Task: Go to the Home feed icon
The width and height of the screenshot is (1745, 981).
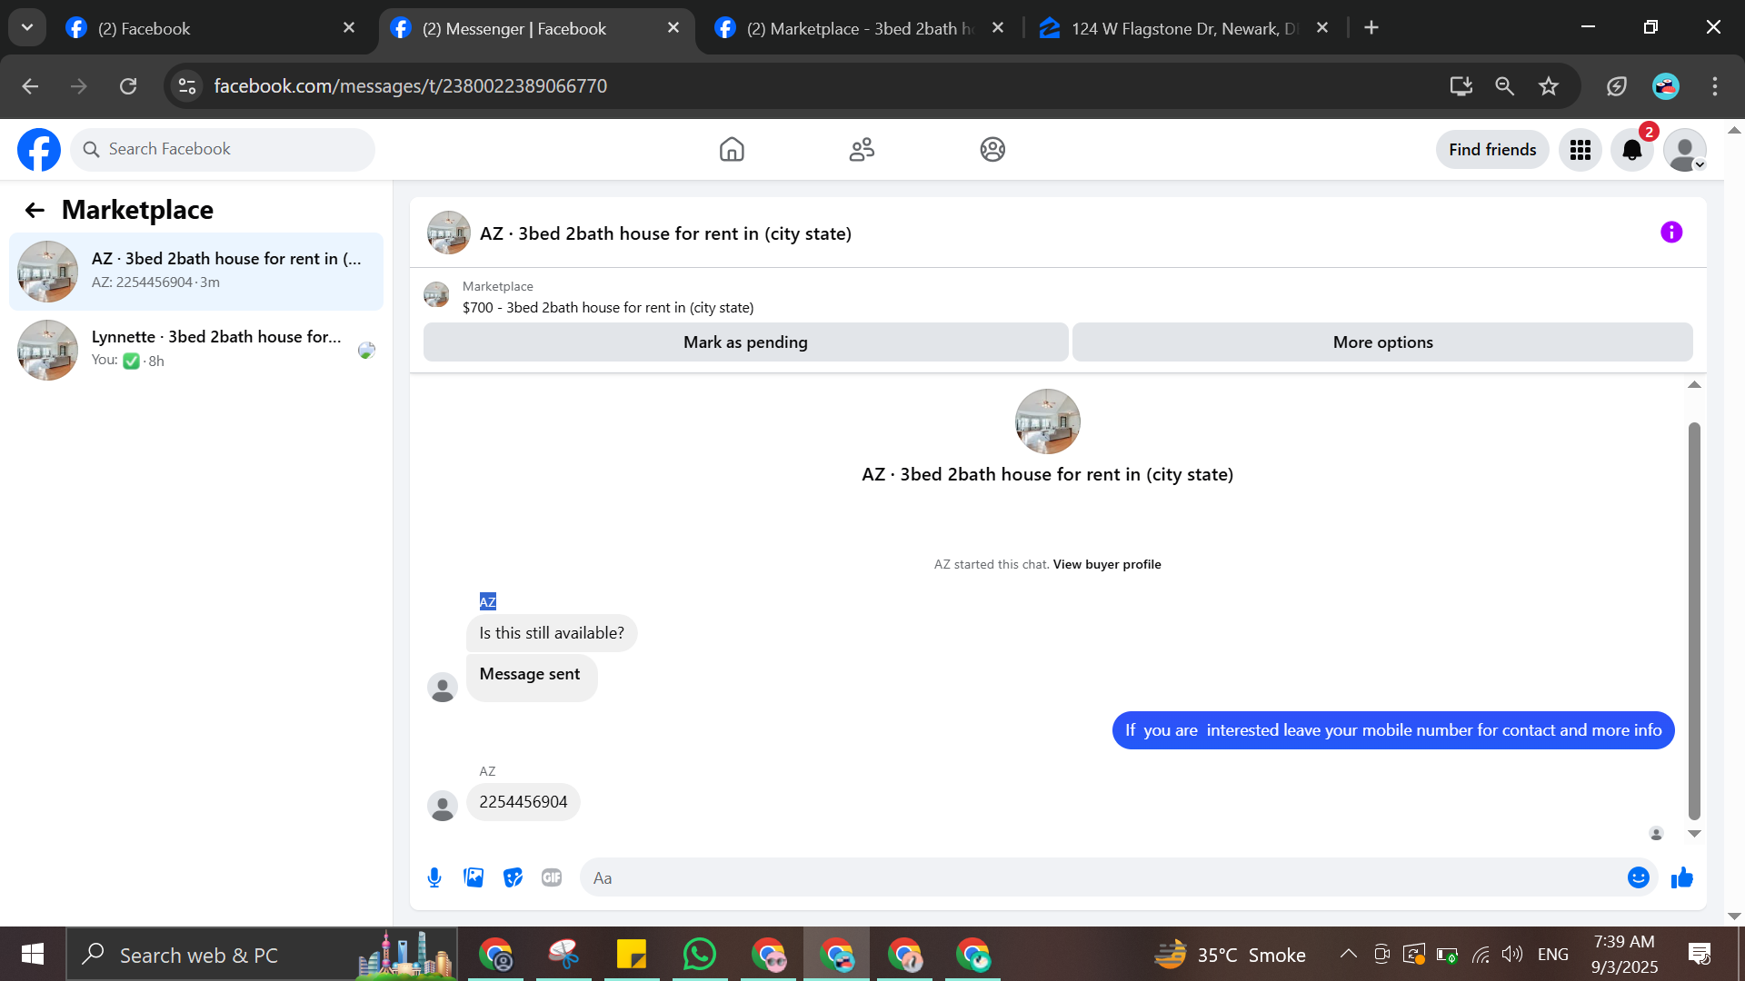Action: (732, 150)
